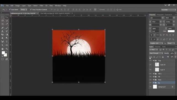Image resolution: width=177 pixels, height=100 pixels.
Task: Toggle Faux Bold style button
Action: [x=151, y=35]
